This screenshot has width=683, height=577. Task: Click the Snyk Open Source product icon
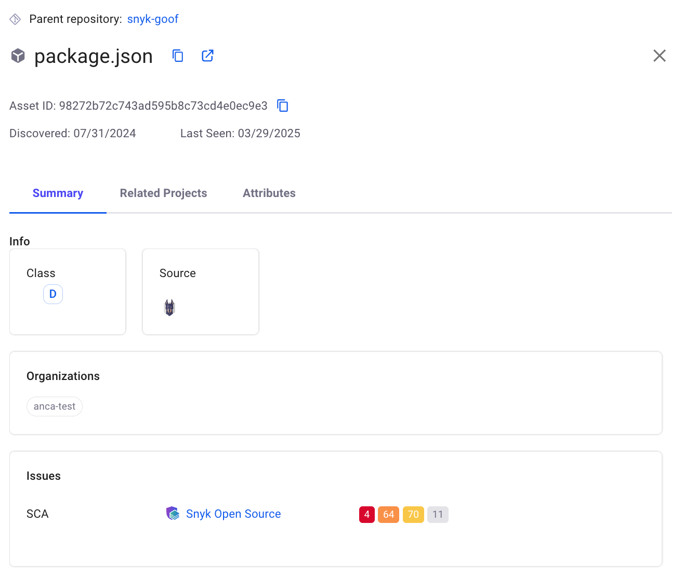click(x=173, y=513)
